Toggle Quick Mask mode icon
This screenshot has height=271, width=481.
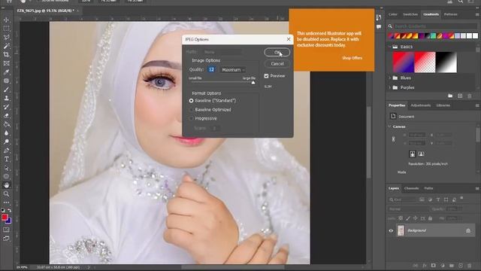pos(6,230)
